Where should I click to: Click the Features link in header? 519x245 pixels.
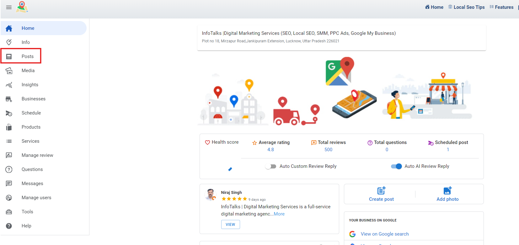504,7
